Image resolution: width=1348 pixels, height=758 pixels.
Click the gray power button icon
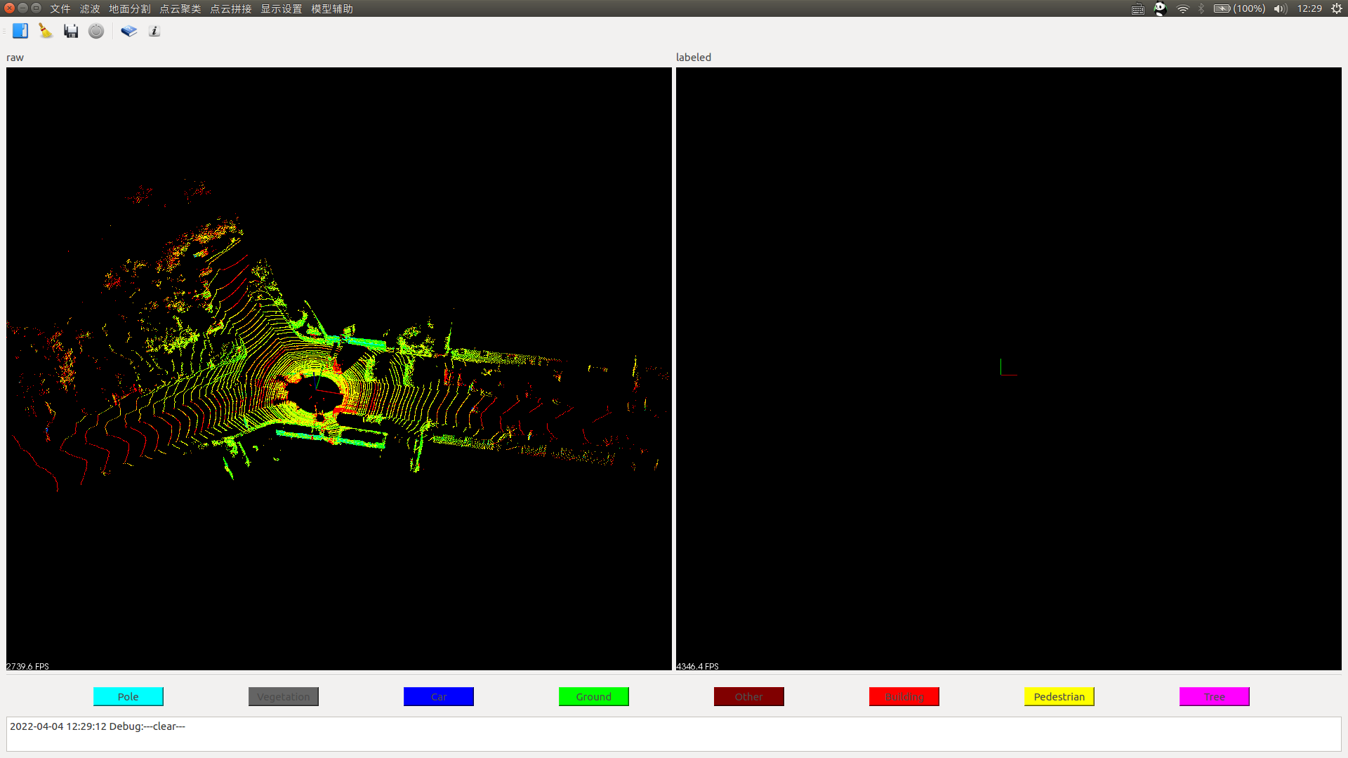point(96,31)
